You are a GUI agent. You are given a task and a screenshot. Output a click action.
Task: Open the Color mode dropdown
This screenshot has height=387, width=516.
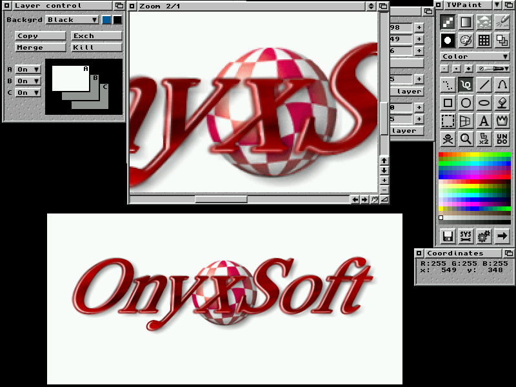click(x=475, y=57)
